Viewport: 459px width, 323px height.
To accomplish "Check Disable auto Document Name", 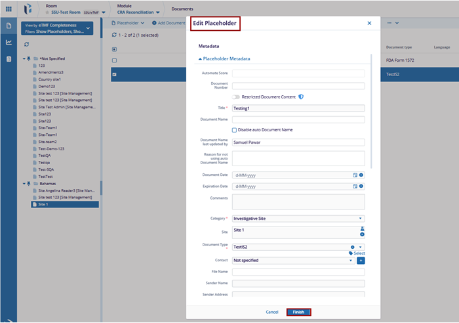I will [235, 130].
